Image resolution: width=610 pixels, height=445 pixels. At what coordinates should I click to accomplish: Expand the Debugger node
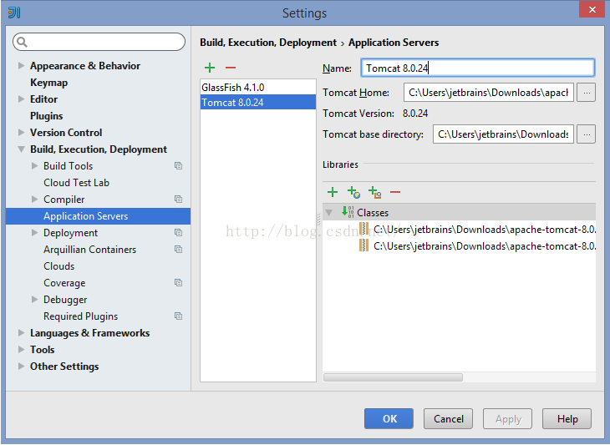[34, 299]
